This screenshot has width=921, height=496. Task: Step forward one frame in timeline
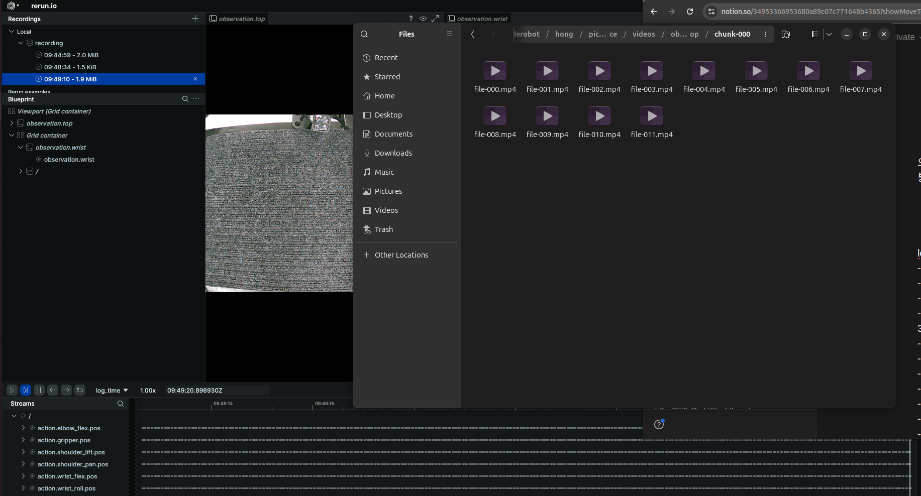coord(66,390)
